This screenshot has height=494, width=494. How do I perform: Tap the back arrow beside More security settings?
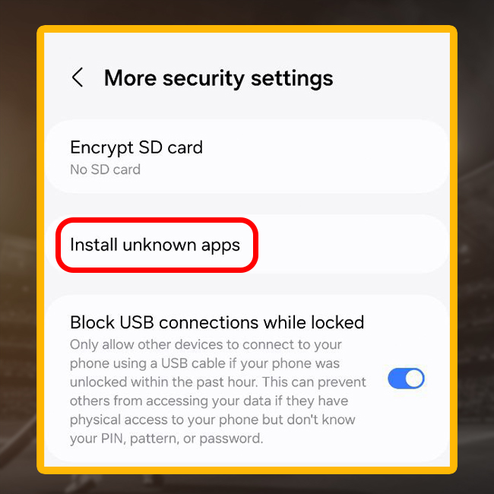point(78,78)
